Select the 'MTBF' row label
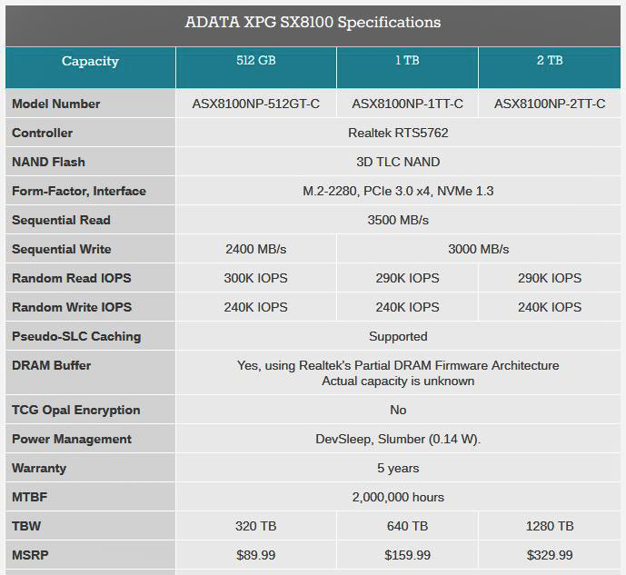Screen dimensions: 626x575 30,497
